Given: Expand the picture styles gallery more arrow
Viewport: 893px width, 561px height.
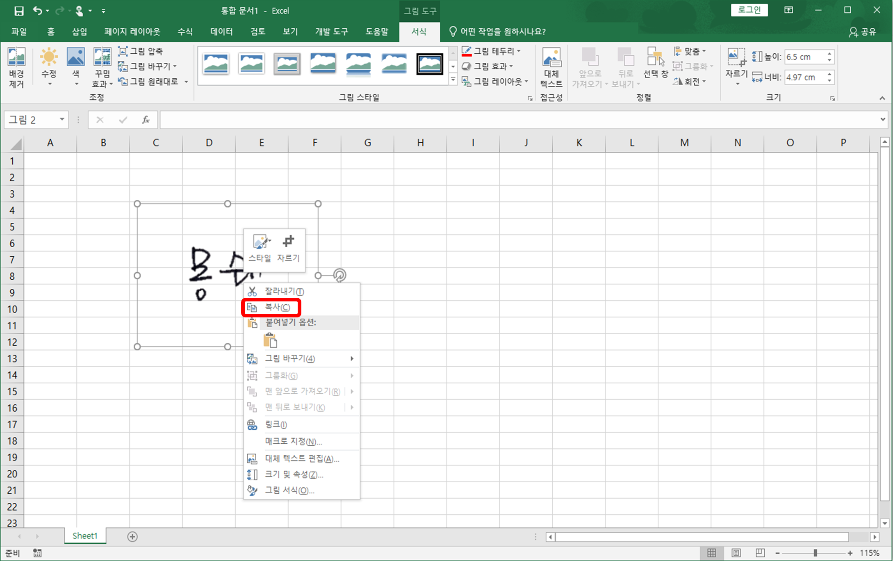Looking at the screenshot, I should tap(453, 80).
